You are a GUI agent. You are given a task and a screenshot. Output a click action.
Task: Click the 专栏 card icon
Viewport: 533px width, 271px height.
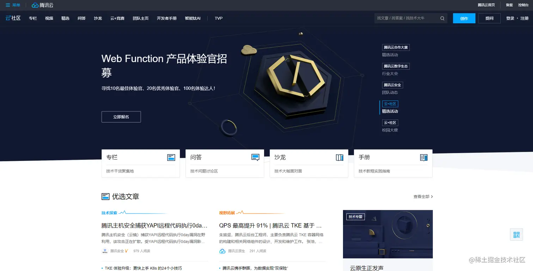[171, 157]
